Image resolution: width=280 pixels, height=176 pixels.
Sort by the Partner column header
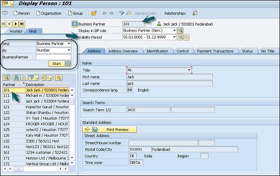(14, 85)
